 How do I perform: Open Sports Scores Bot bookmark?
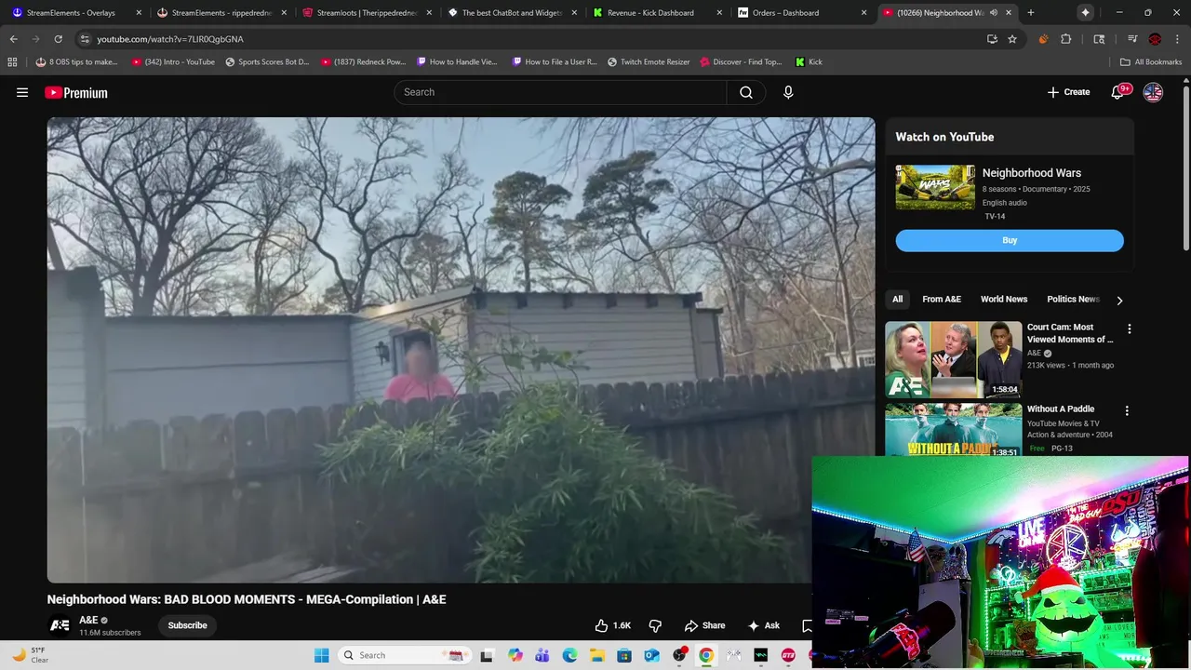266,62
